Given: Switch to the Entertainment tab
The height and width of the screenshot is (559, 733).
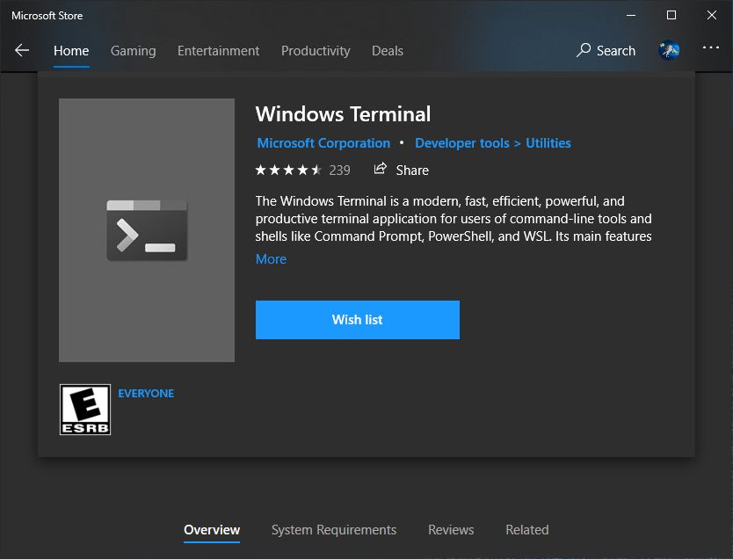Looking at the screenshot, I should tap(218, 50).
